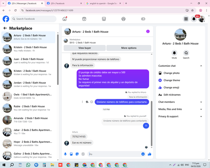Open the Galina 2 Beds 2 Baths conversation
This screenshot has width=210, height=168.
click(x=29, y=155)
